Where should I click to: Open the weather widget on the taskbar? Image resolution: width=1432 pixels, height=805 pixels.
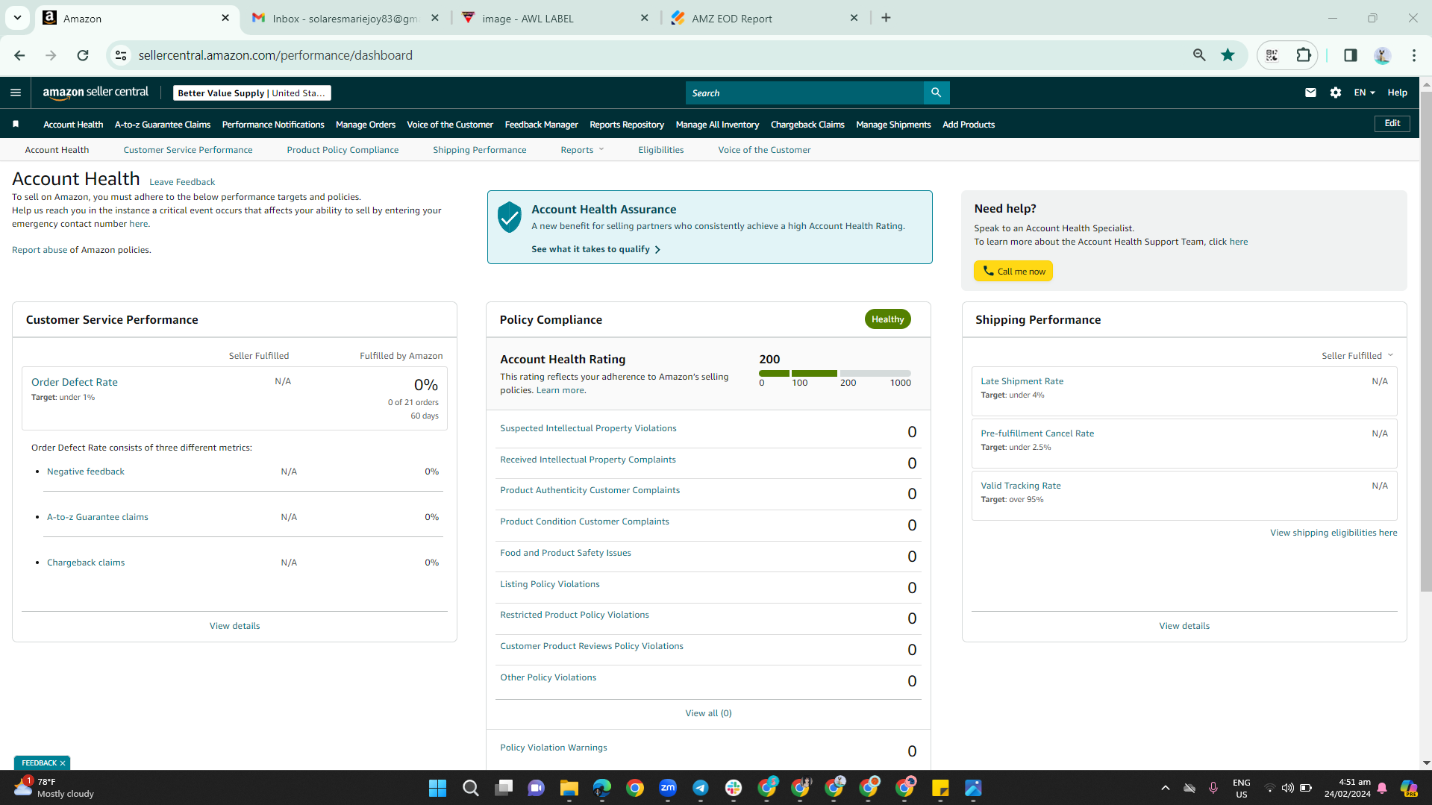[x=54, y=788]
